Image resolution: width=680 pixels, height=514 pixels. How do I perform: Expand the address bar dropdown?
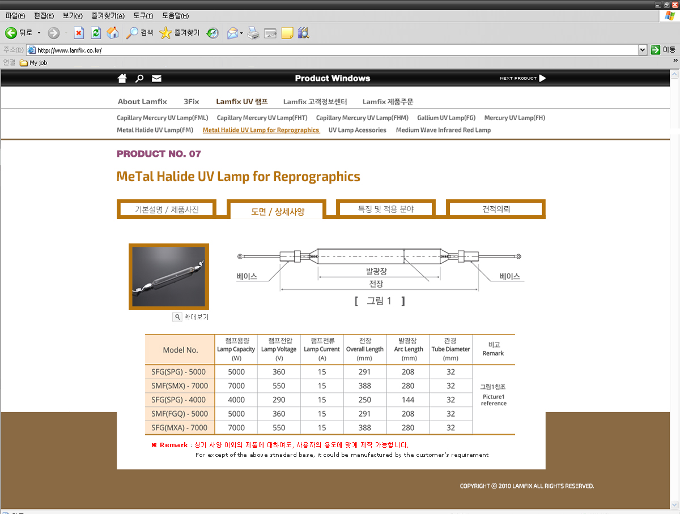click(x=642, y=50)
